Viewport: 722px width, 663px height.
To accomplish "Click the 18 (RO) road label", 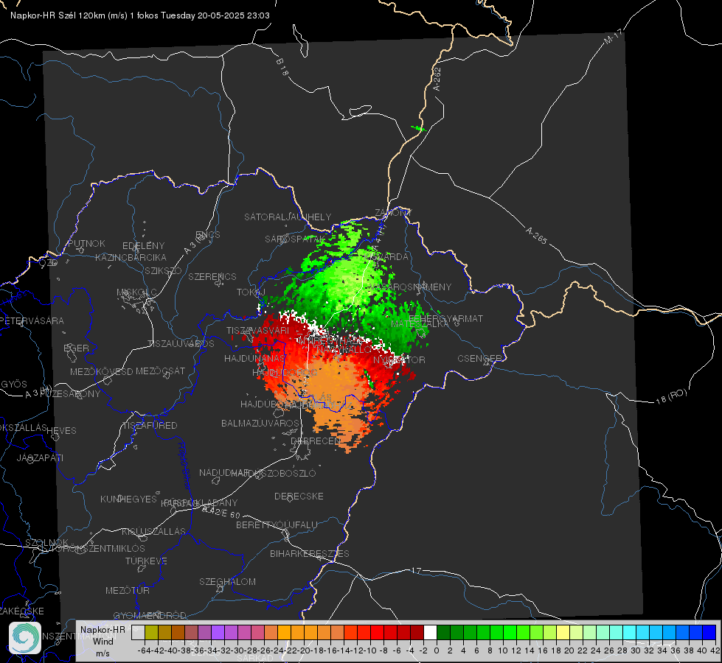I will pos(671,396).
